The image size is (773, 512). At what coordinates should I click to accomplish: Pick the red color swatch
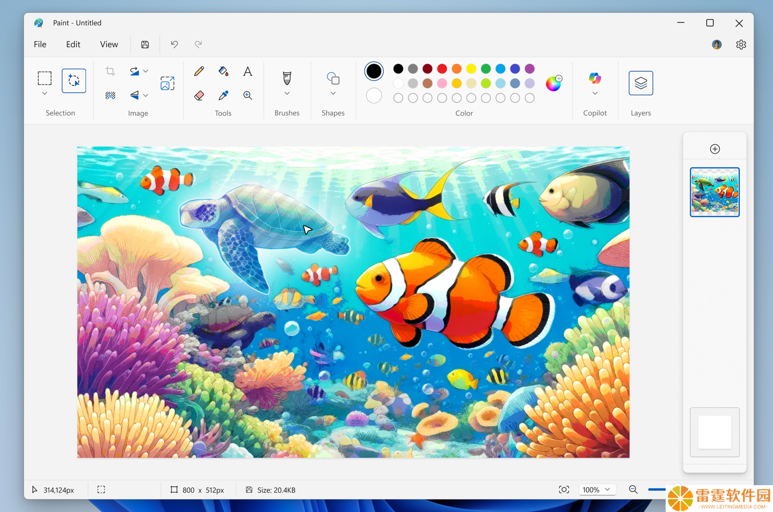[x=442, y=69]
